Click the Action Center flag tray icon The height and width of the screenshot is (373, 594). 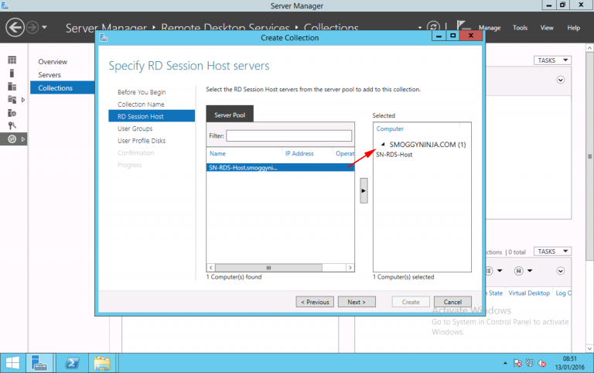point(517,363)
